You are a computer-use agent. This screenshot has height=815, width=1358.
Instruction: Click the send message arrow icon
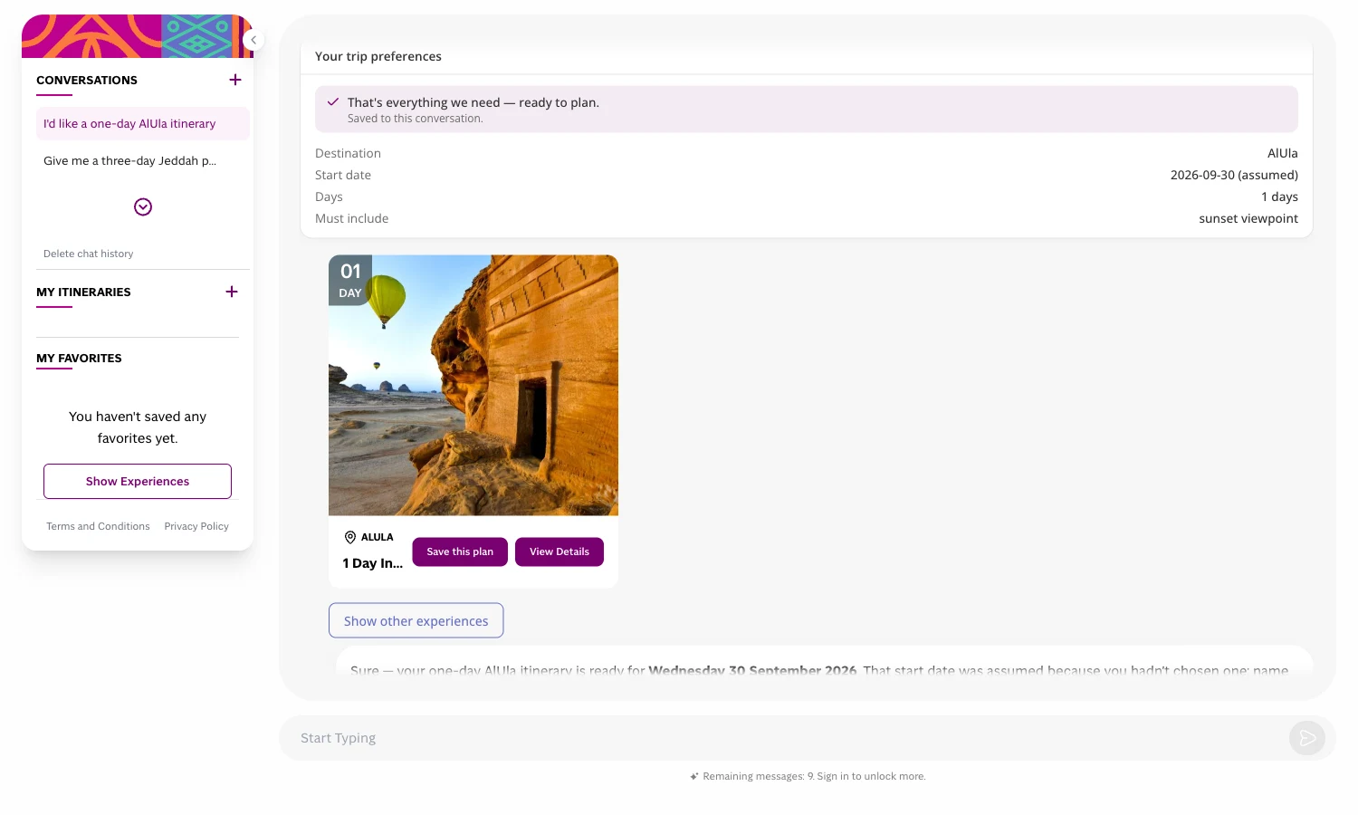click(x=1307, y=738)
